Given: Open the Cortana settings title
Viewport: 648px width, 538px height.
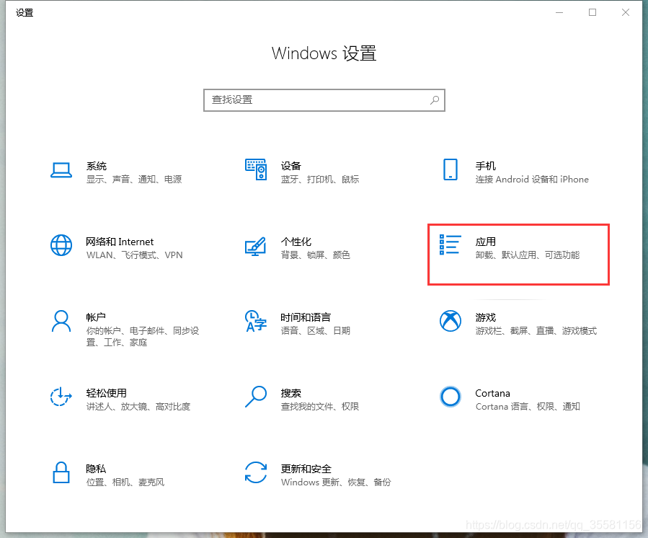Looking at the screenshot, I should tap(492, 393).
